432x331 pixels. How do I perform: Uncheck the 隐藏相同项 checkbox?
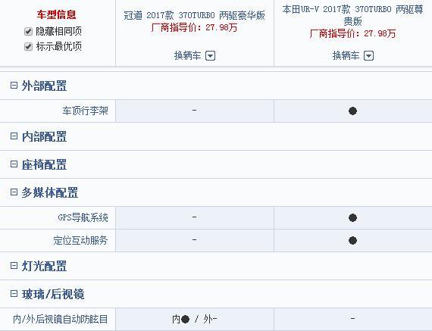pyautogui.click(x=28, y=31)
